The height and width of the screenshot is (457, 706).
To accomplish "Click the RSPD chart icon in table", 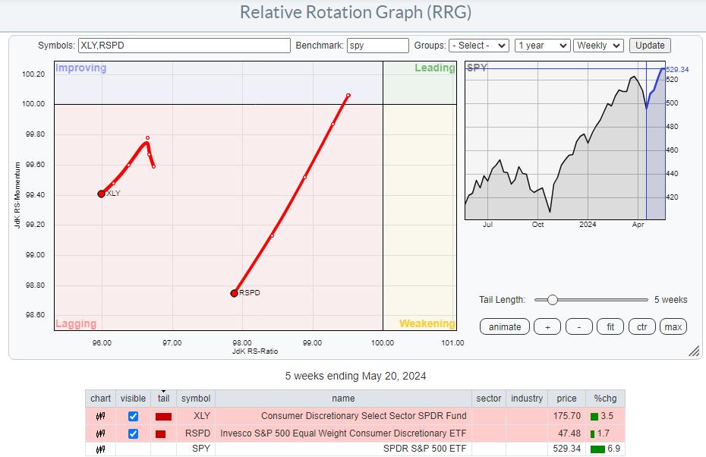I will pyautogui.click(x=100, y=433).
